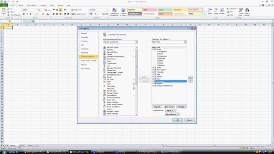Image resolution: width=274 pixels, height=154 pixels.
Task: Open the Customize the Ribbon Main Tabs dropdown
Action: tap(185, 42)
